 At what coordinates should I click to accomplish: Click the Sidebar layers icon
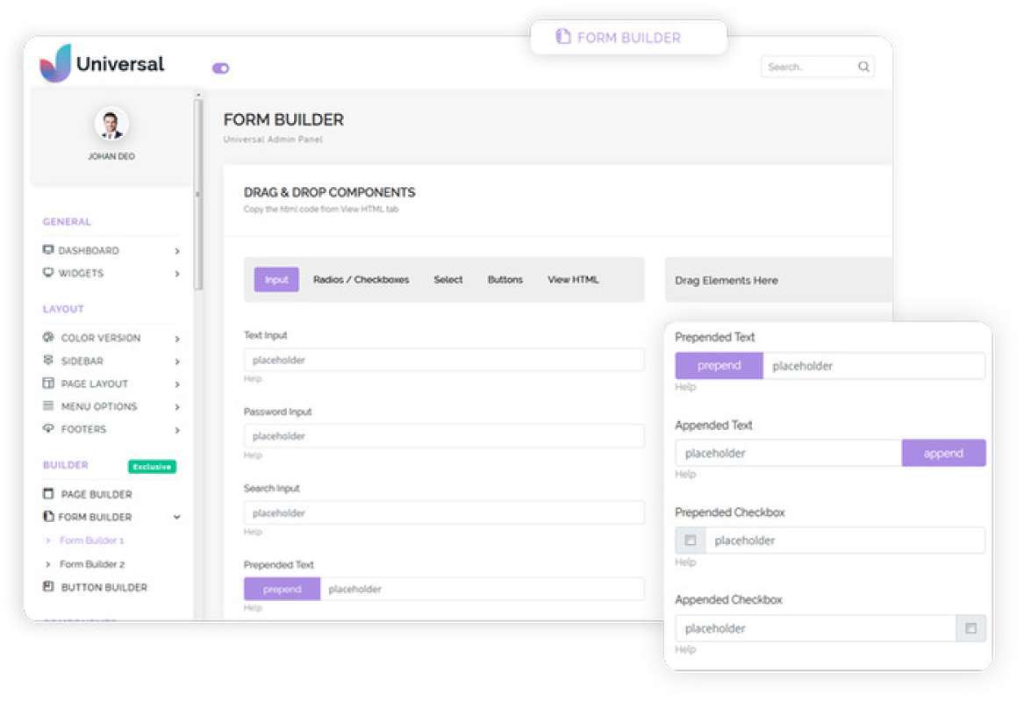pyautogui.click(x=48, y=361)
